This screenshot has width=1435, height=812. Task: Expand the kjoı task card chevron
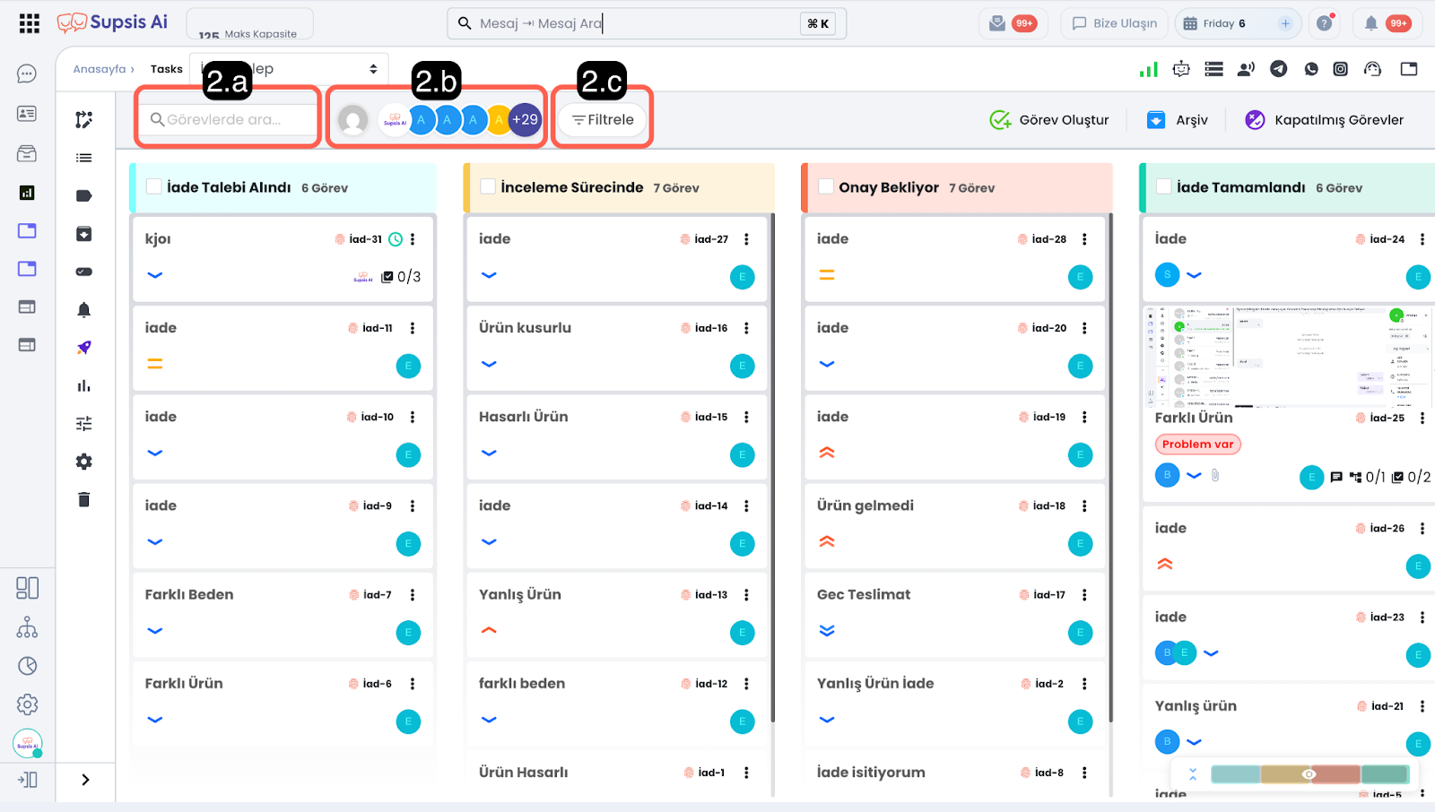155,275
